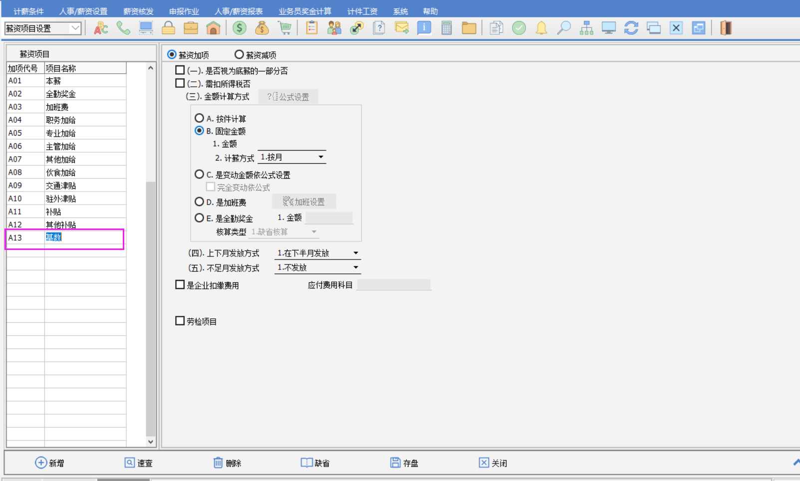Open the 人事/薪资报表 menu

coord(239,11)
